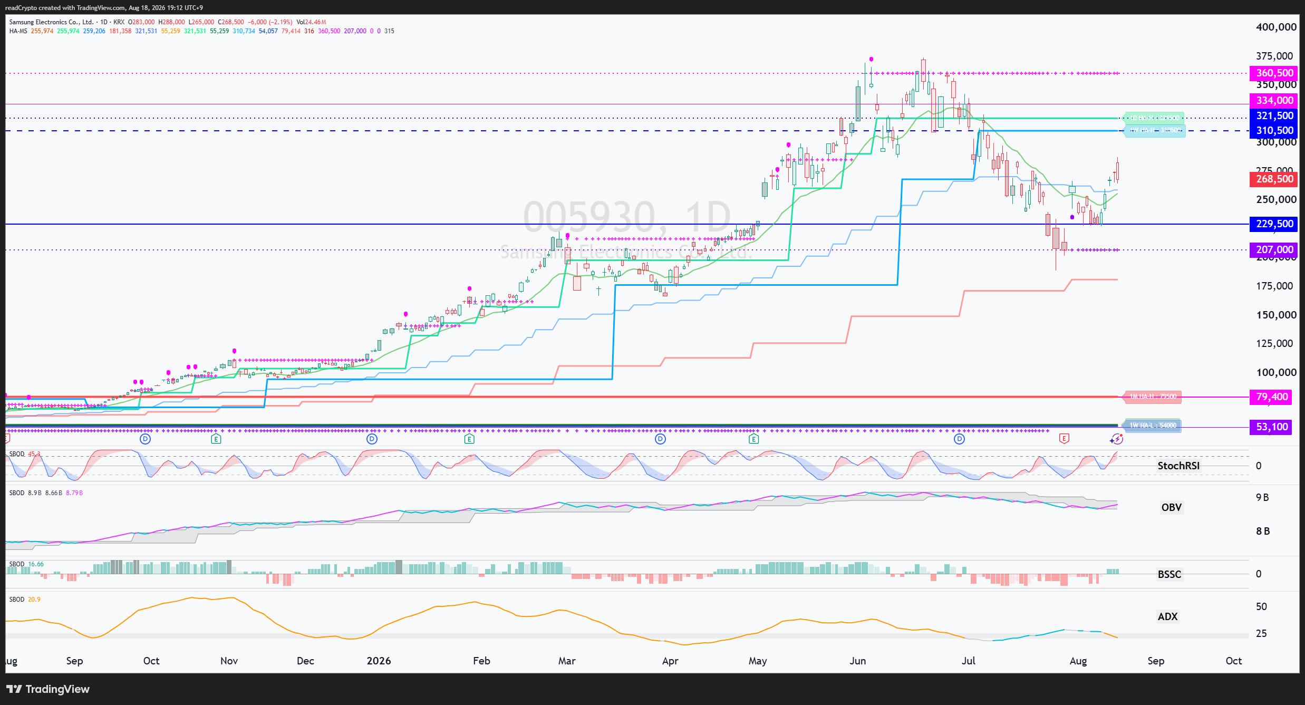The height and width of the screenshot is (705, 1305).
Task: Click the SBOD 16.66 legend in BSSC pane
Action: [26, 564]
